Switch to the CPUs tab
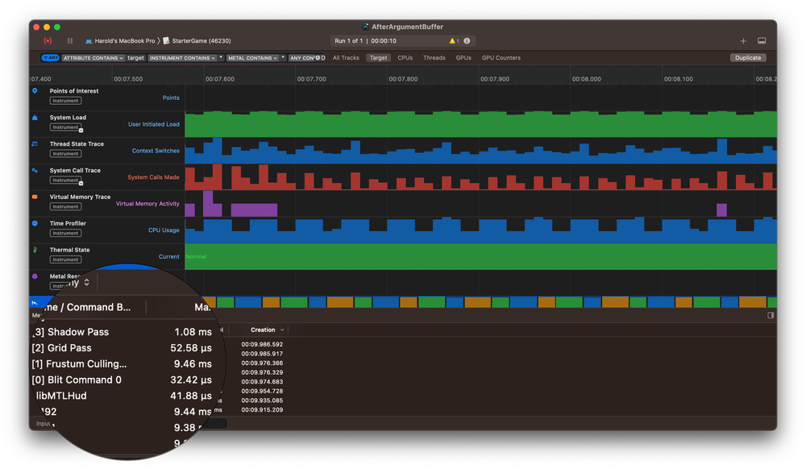 [405, 57]
